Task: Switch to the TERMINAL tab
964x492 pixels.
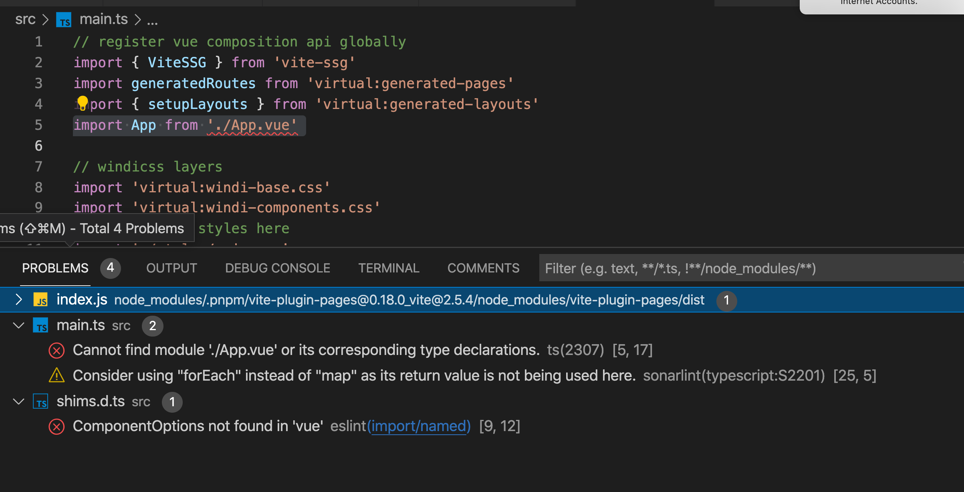Action: point(389,268)
